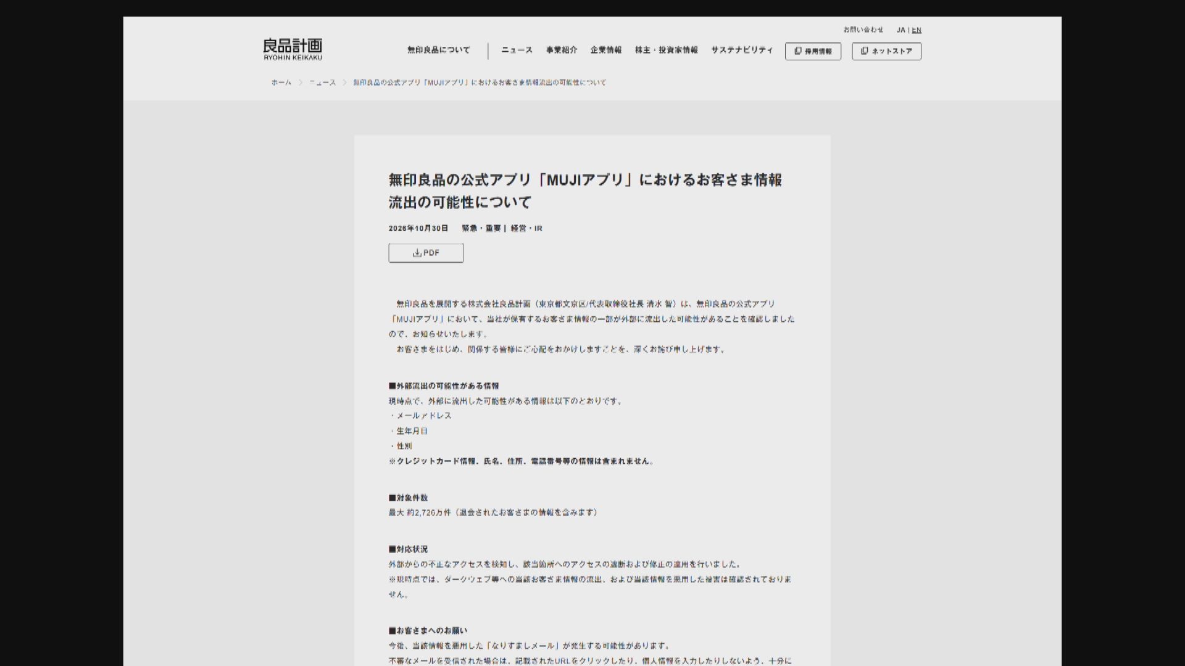Switch language to JA
The width and height of the screenshot is (1185, 666).
(900, 30)
